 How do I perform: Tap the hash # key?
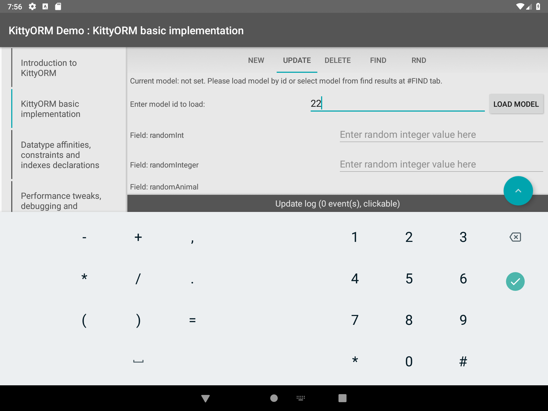tap(463, 361)
